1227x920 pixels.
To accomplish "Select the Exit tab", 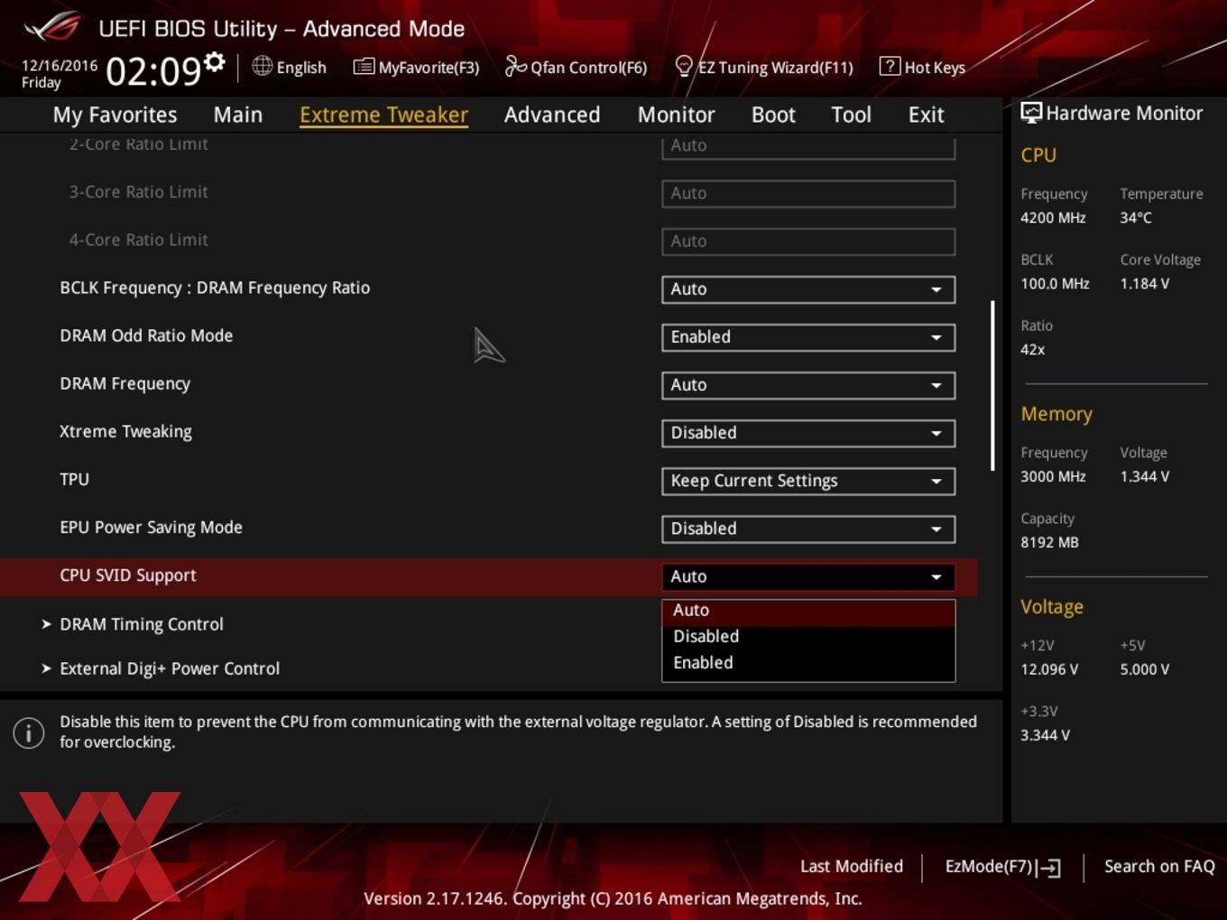I will (926, 115).
